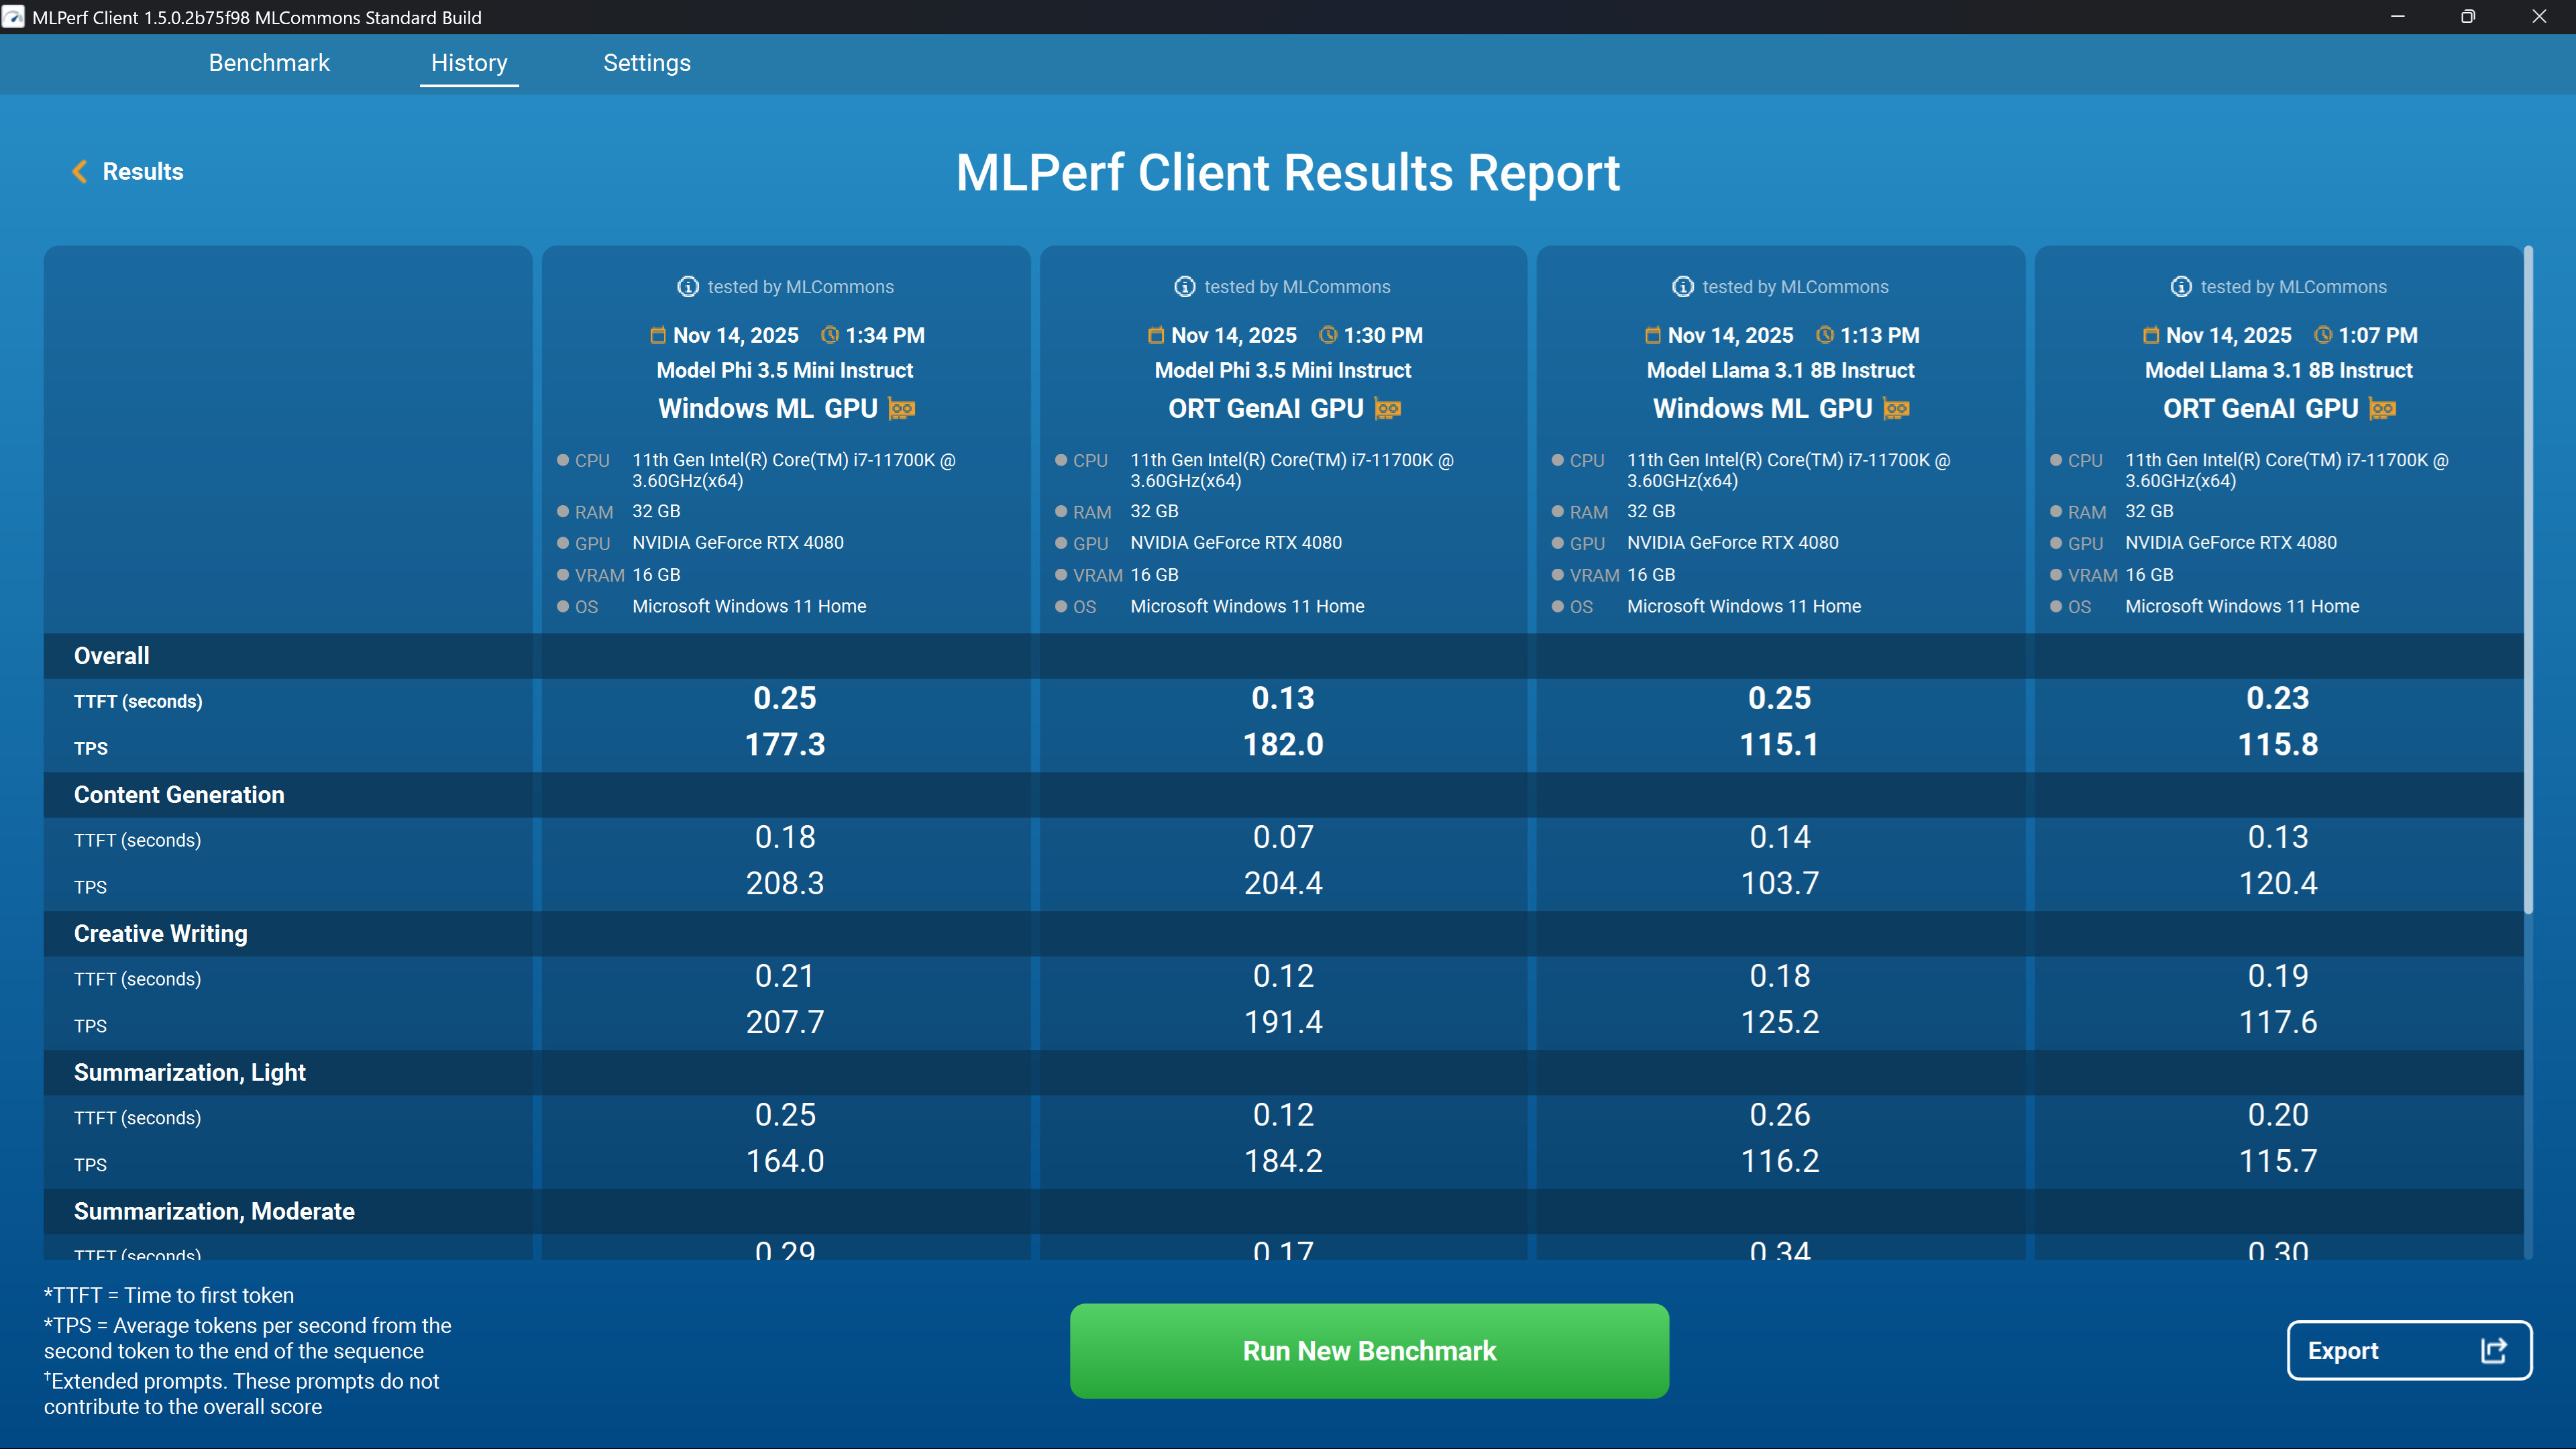Click the clock icon beside 1:13 PM
The width and height of the screenshot is (2576, 1449).
coord(1825,335)
